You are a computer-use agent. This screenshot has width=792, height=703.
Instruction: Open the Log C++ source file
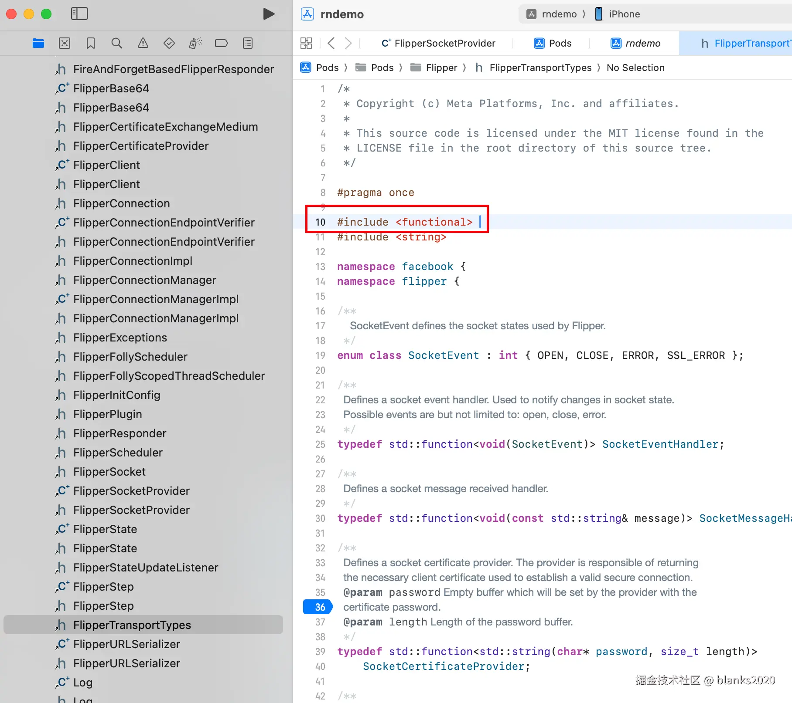click(74, 683)
